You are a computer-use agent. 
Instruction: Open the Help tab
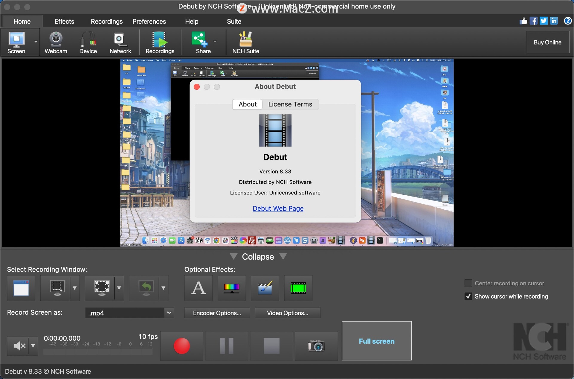pos(192,22)
